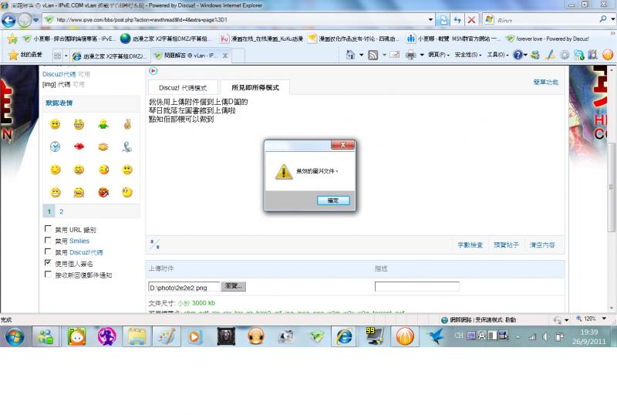Expand the 120% zoom level dropdown
Image resolution: width=617 pixels, height=415 pixels.
pyautogui.click(x=604, y=319)
